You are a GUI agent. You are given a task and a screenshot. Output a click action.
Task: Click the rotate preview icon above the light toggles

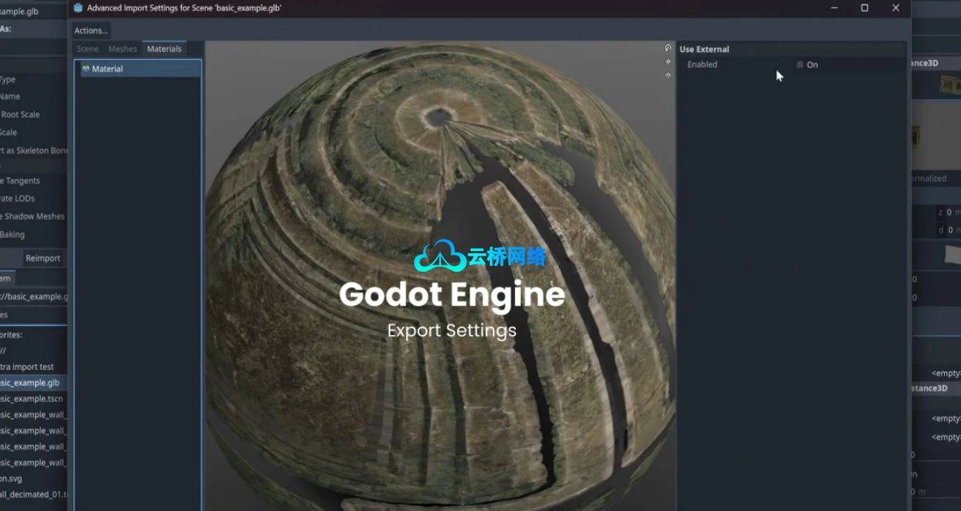(668, 48)
